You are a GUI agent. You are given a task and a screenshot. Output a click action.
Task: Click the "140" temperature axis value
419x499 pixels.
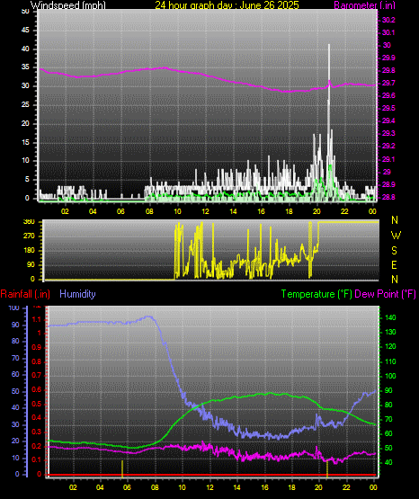390,317
